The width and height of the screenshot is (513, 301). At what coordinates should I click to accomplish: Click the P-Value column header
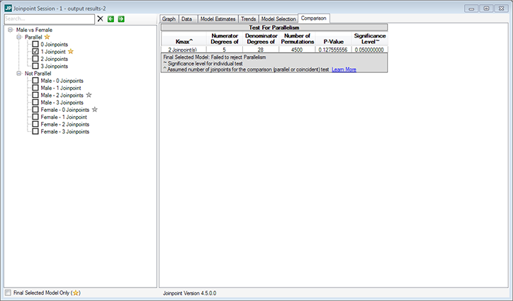tap(328, 42)
